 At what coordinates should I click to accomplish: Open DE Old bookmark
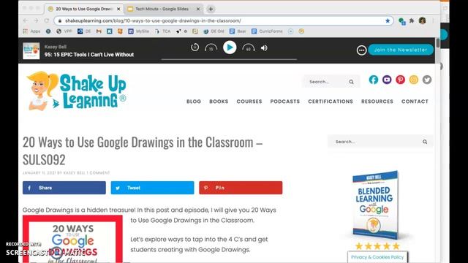(x=214, y=31)
